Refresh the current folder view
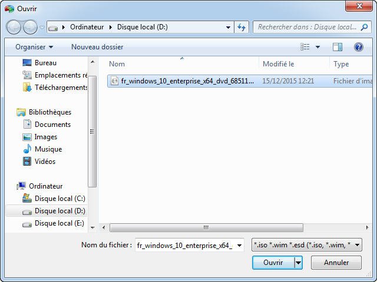Viewport: 377px width, 282px height. click(x=242, y=28)
